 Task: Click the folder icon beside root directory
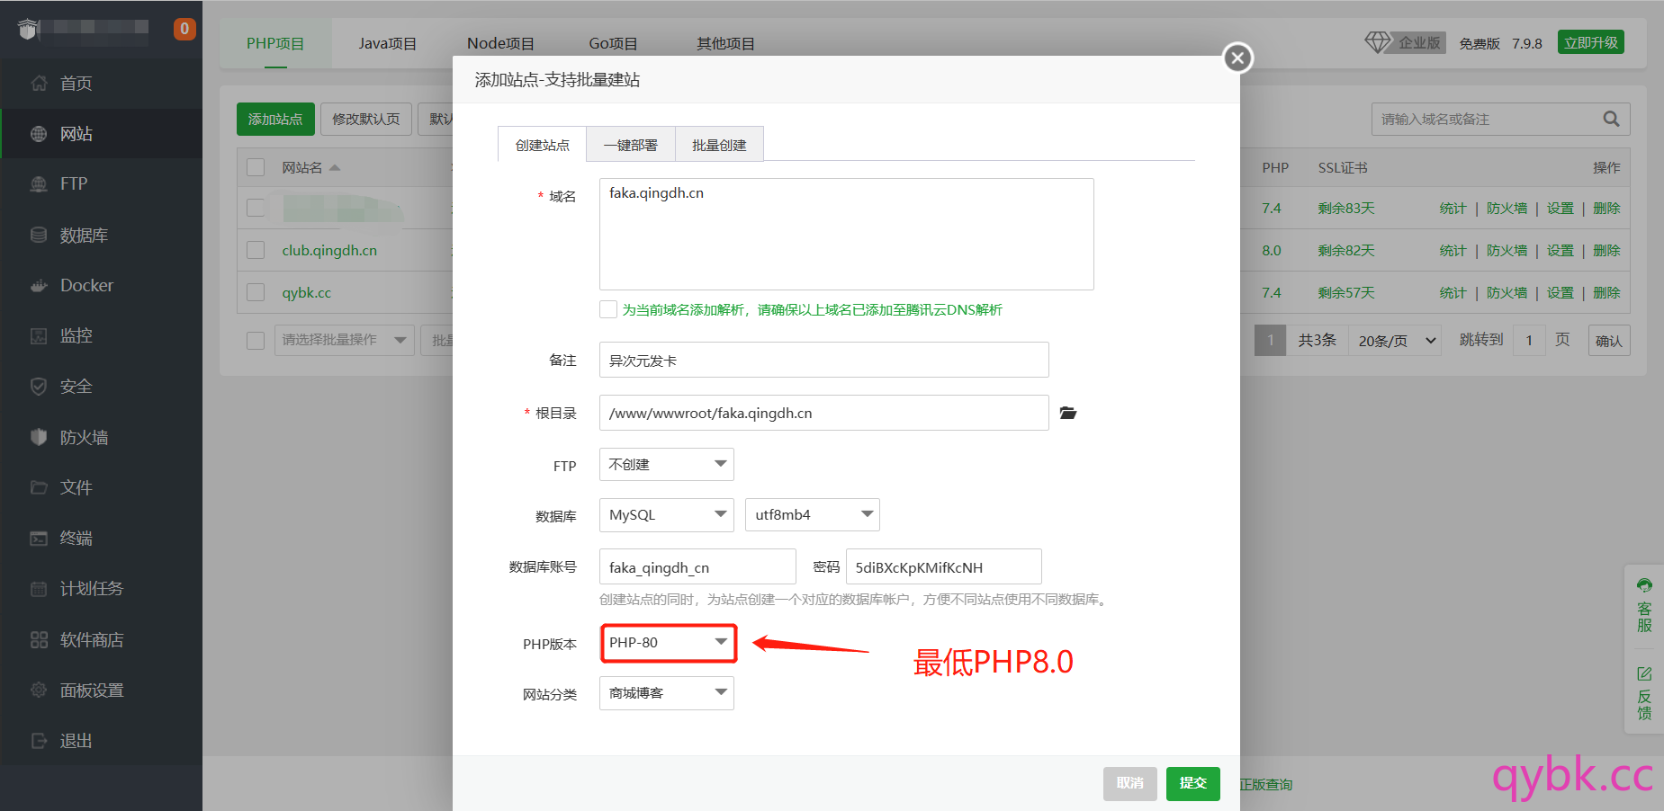click(x=1067, y=413)
